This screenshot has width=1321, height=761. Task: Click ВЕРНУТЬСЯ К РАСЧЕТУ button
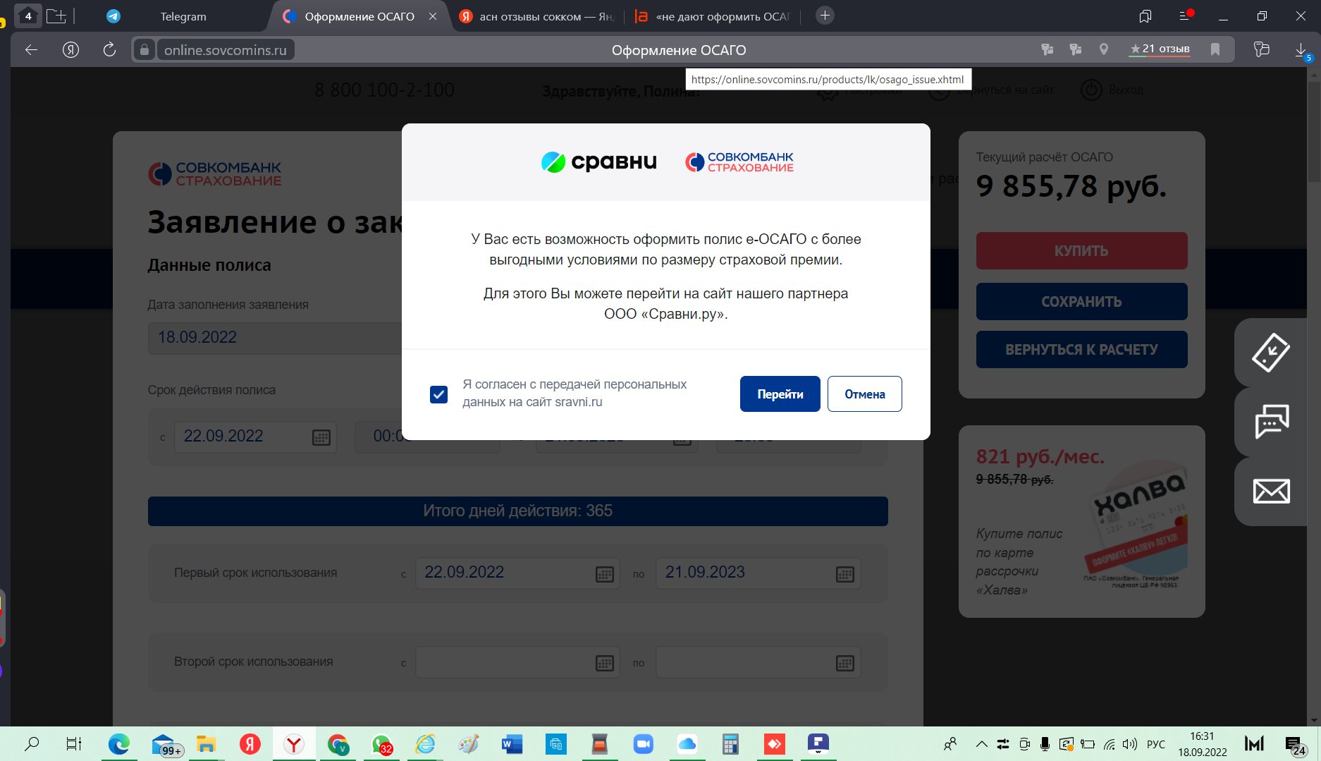1081,349
